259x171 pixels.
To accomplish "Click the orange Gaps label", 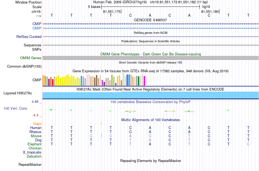I will point(37,124).
